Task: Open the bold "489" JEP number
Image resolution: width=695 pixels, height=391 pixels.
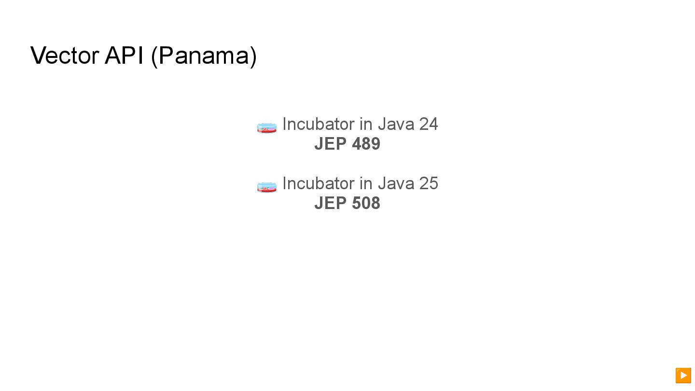Action: (x=366, y=144)
